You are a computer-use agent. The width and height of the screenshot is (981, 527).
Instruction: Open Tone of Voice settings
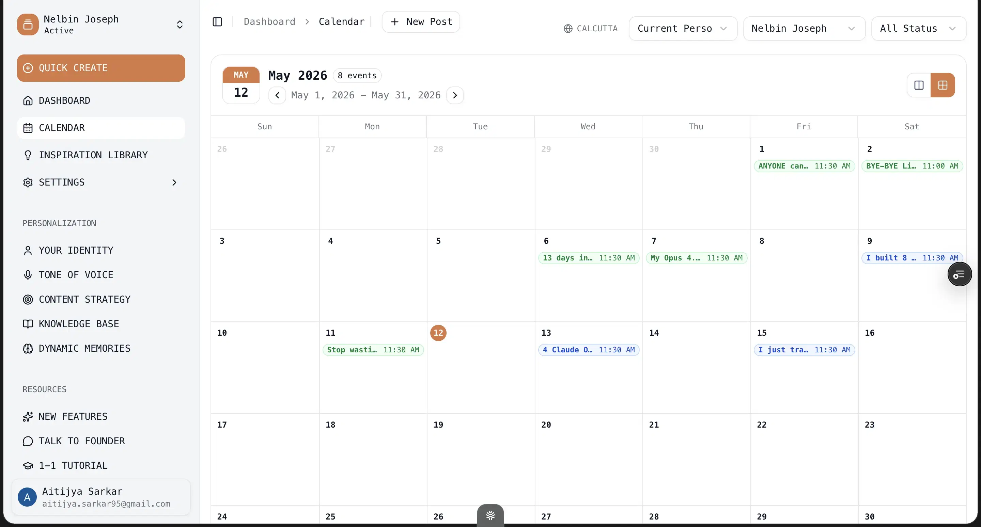(x=101, y=275)
